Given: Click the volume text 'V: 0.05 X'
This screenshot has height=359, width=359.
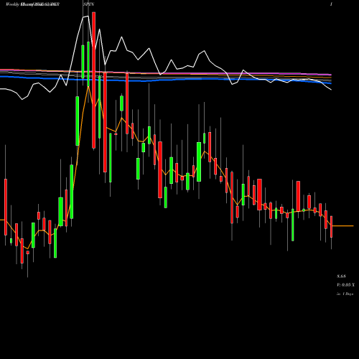Looking at the screenshot, I should pos(346,285).
